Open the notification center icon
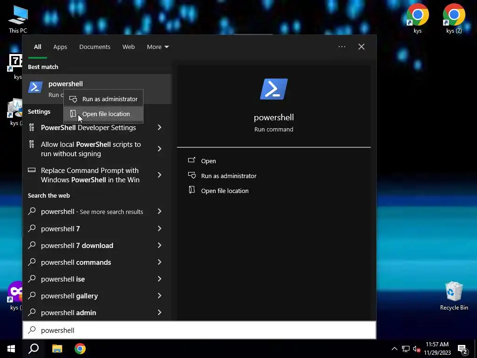The width and height of the screenshot is (477, 358). pyautogui.click(x=463, y=349)
